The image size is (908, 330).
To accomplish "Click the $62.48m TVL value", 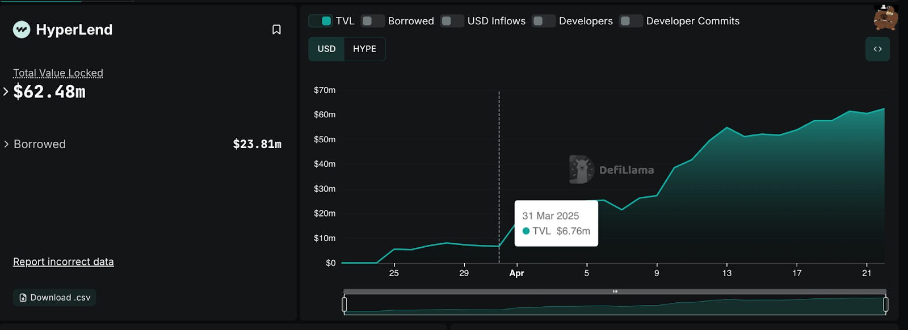I will pyautogui.click(x=49, y=91).
